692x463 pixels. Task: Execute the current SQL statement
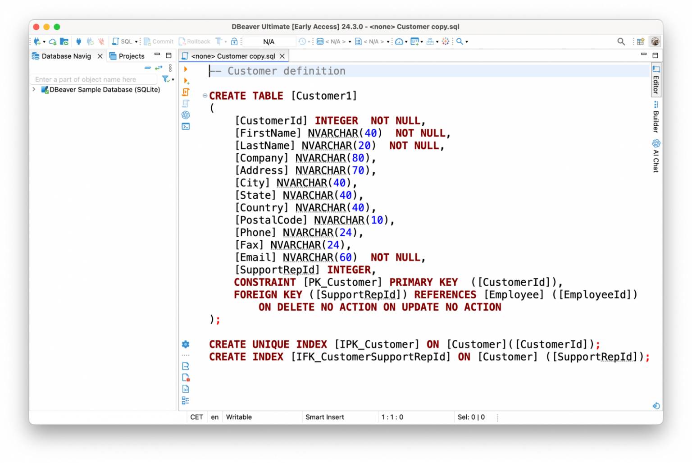tap(186, 69)
